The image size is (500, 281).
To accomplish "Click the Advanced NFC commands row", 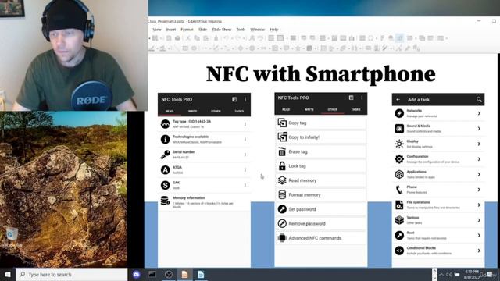I will [321, 237].
